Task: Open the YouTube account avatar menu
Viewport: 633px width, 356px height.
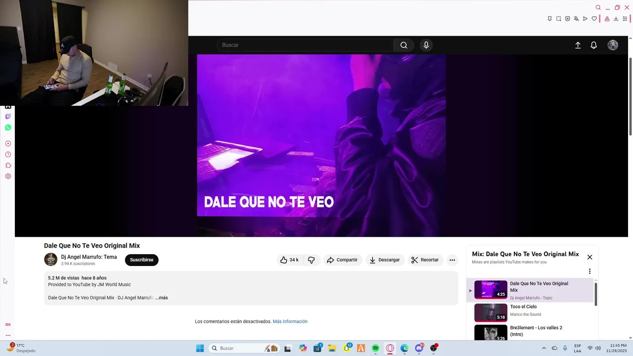Action: [x=613, y=45]
